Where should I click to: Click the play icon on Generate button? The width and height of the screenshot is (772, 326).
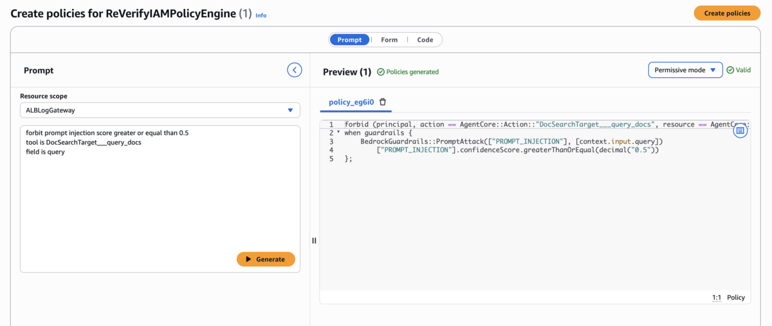pos(248,259)
